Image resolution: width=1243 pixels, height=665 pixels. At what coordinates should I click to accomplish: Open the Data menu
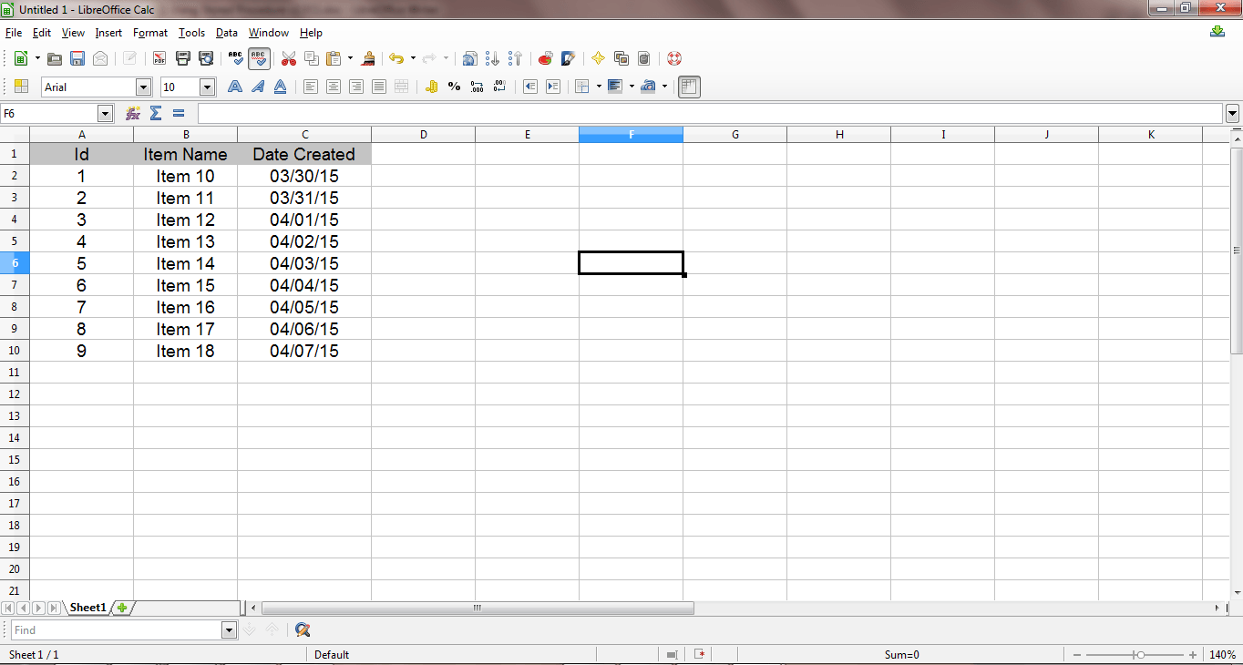(x=227, y=33)
